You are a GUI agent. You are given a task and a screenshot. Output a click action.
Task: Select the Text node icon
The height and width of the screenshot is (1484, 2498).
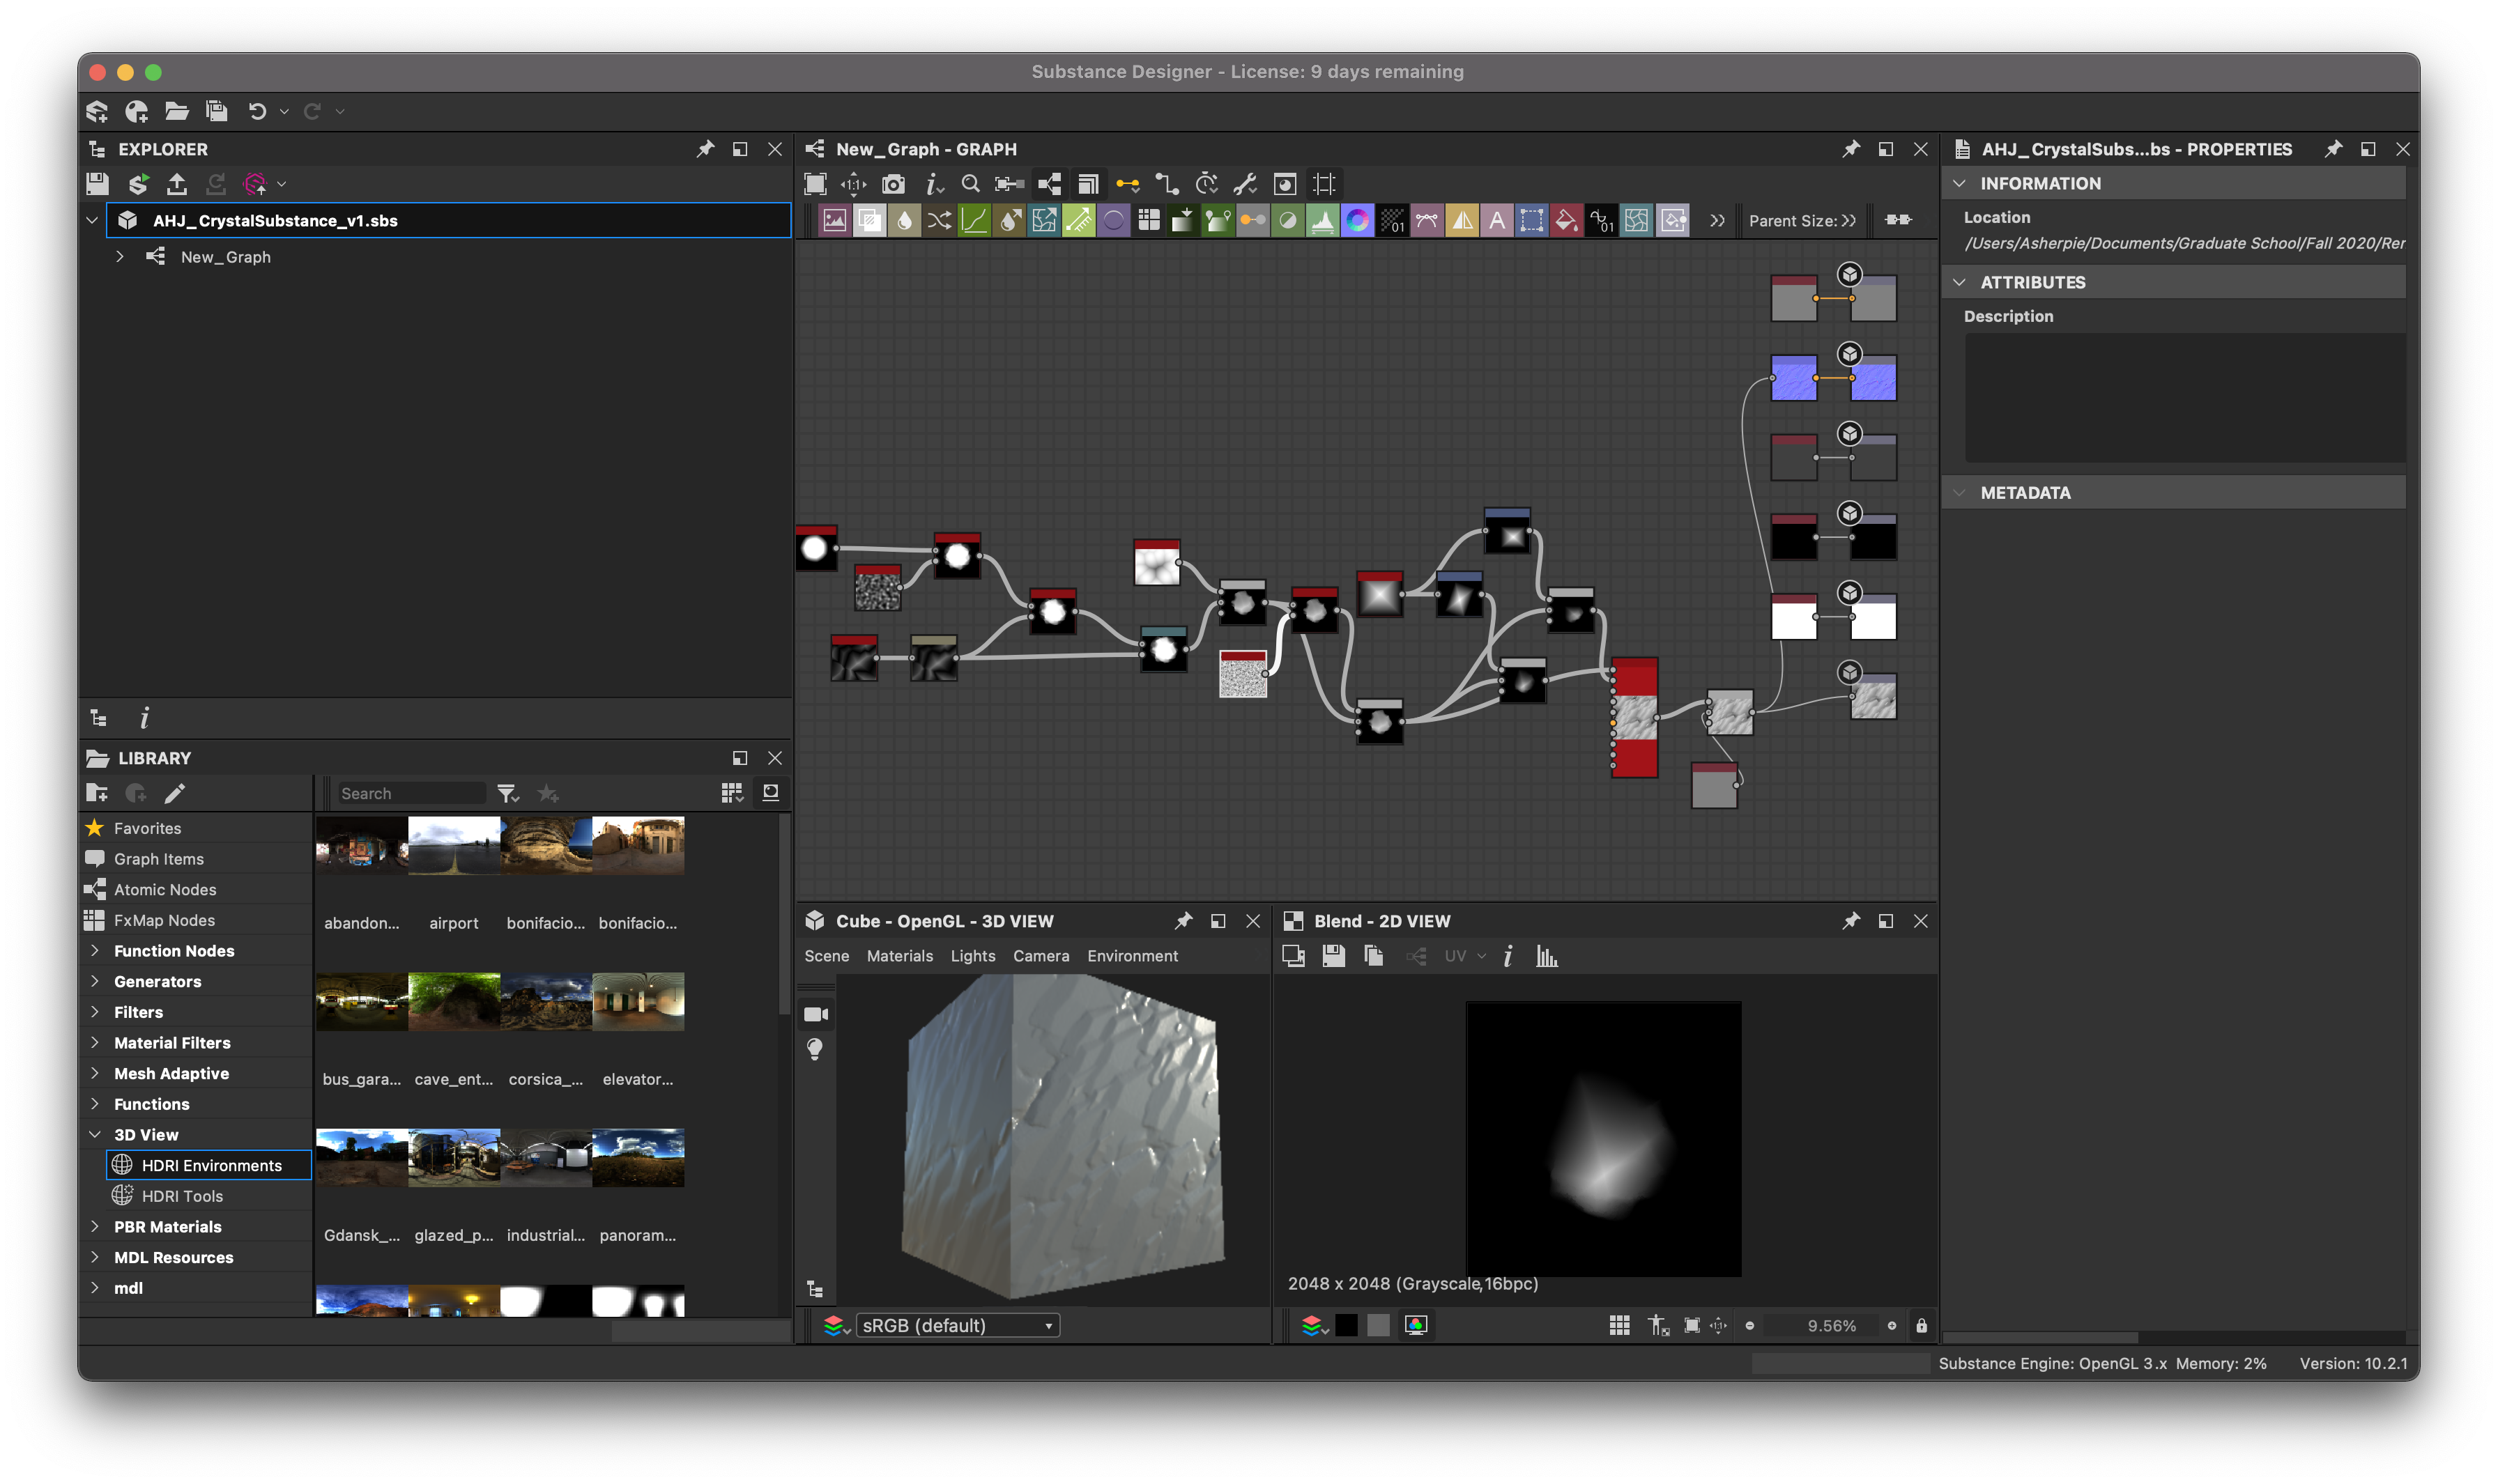(1496, 221)
